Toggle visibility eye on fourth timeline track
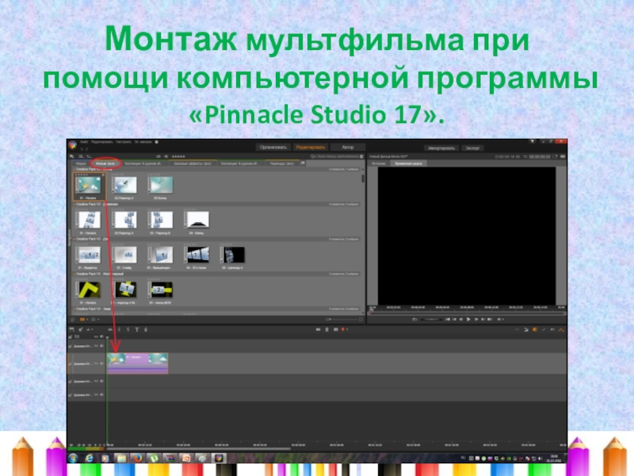 96,394
